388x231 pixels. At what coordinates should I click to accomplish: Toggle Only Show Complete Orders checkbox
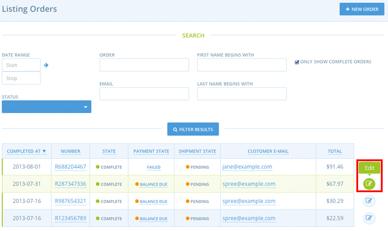tap(297, 62)
